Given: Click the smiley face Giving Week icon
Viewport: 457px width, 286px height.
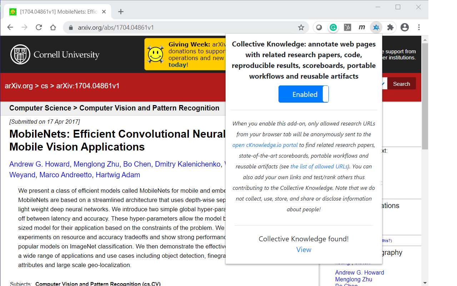Looking at the screenshot, I should (155, 54).
